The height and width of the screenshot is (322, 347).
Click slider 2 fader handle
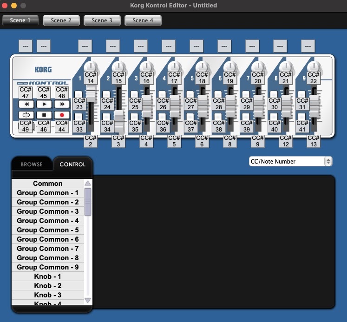pyautogui.click(x=119, y=122)
